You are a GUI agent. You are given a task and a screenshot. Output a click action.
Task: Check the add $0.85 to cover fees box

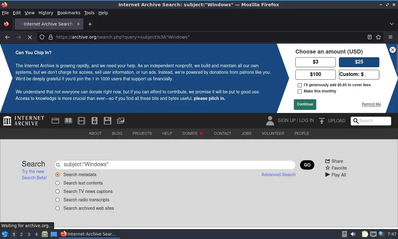(x=300, y=85)
